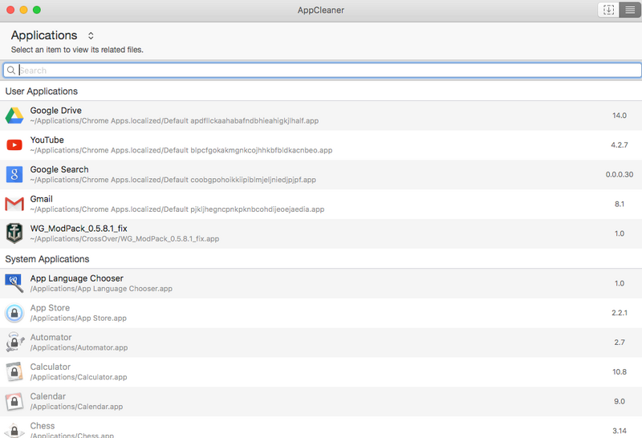Click the locked Calendar icon
This screenshot has width=642, height=438.
14,401
